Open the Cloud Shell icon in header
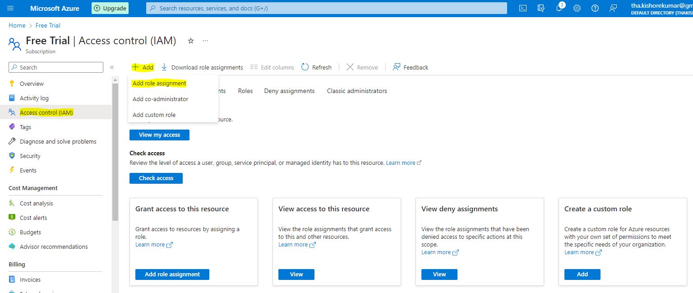 [523, 8]
